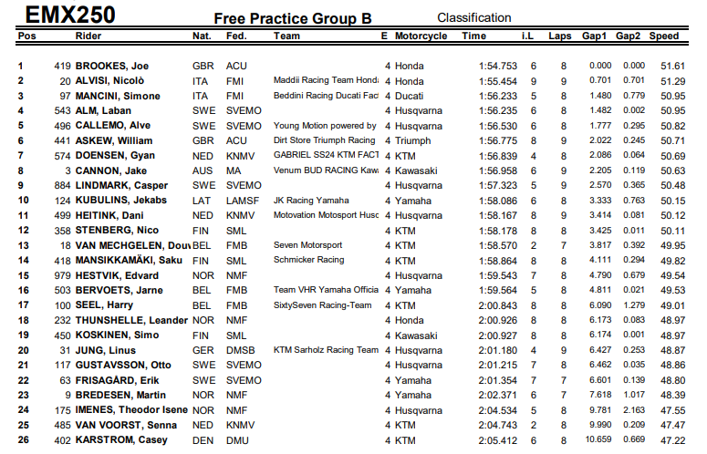The image size is (707, 454).
Task: Click the EMX250 title heading
Action: pyautogui.click(x=70, y=15)
